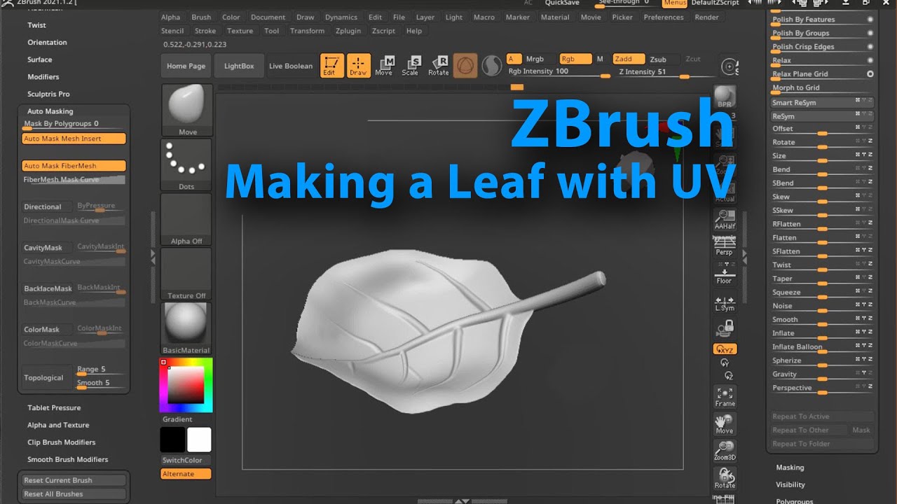Screen dimensions: 897x504
Task: Activate the Draw mode button
Action: (x=359, y=66)
